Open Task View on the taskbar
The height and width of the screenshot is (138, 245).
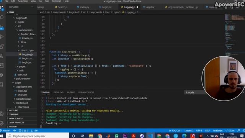tap(82, 136)
